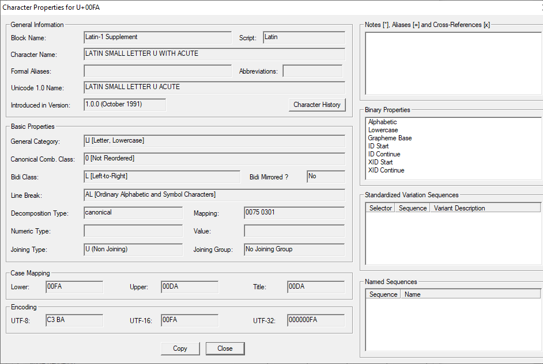This screenshot has height=364, width=543.
Task: Close the Character Properties dialog
Action: coord(225,348)
